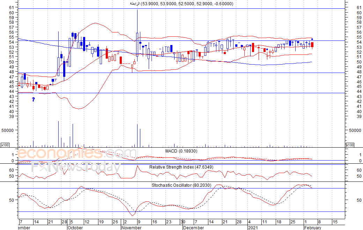Click 39 on the left price axis
The image size is (363, 230).
pos(12,116)
